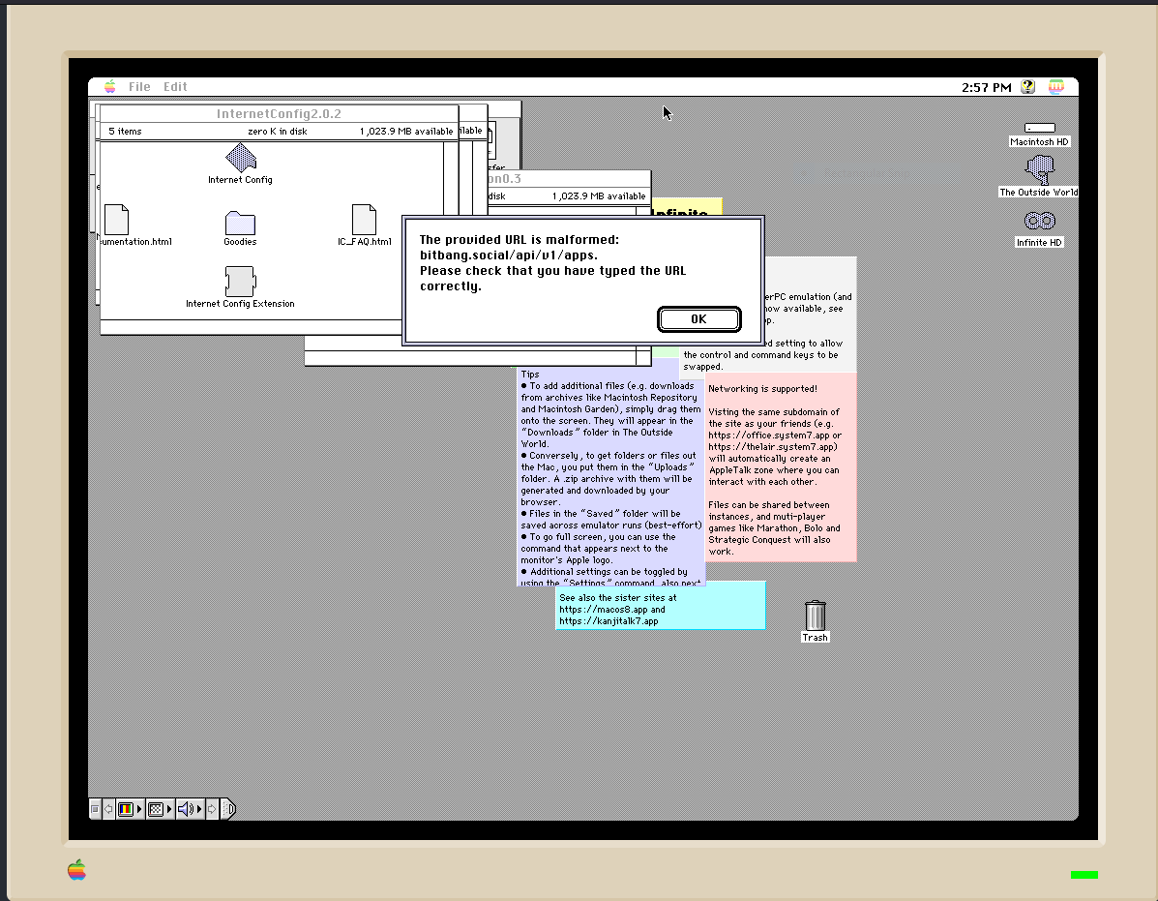Expand the volume module's disclosure arrow
Viewport: 1158px width, 901px height.
coord(199,809)
